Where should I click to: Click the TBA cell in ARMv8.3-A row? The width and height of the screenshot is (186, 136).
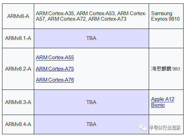(91, 102)
